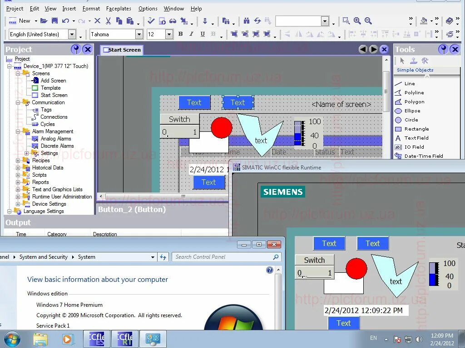Open the Tahoma font dropdown

[139, 34]
